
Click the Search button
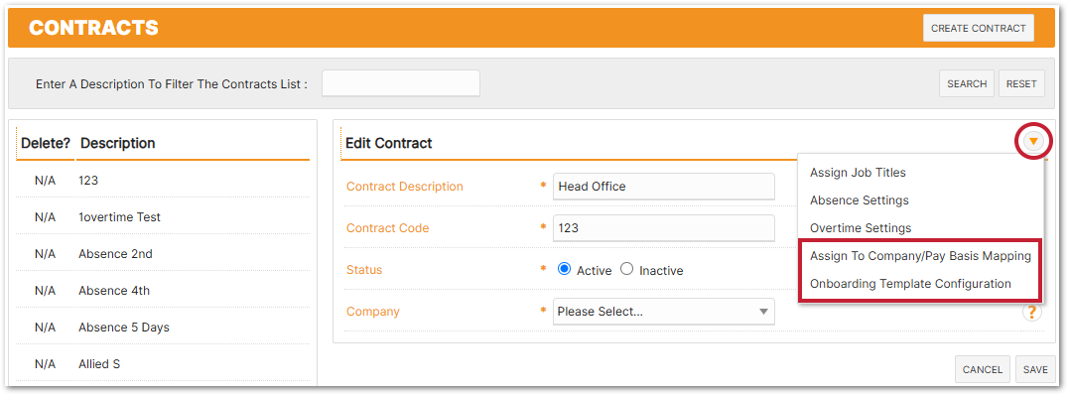click(x=967, y=84)
